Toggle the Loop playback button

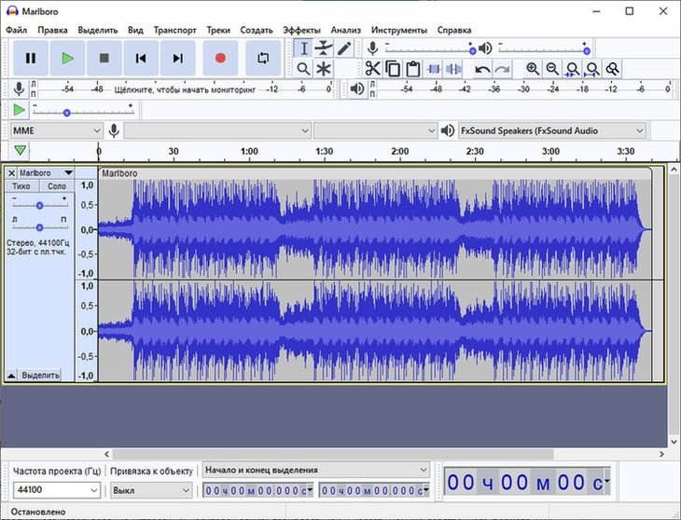click(263, 58)
